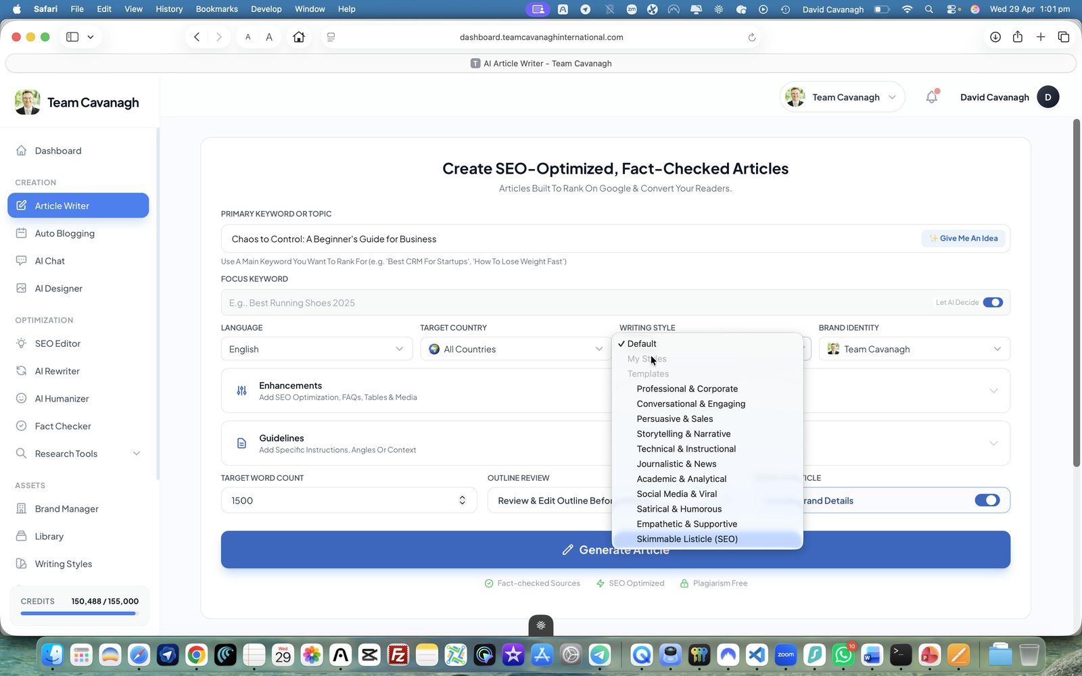Click the Safari home icon
This screenshot has width=1082, height=676.
pyautogui.click(x=299, y=37)
